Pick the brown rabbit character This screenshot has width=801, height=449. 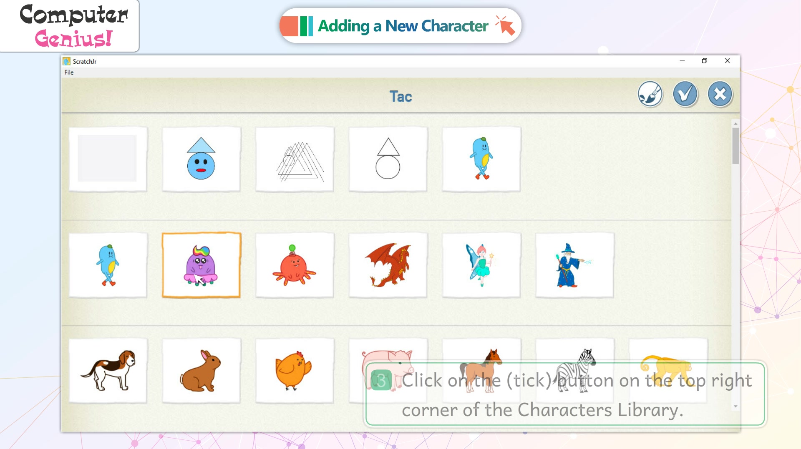click(201, 370)
